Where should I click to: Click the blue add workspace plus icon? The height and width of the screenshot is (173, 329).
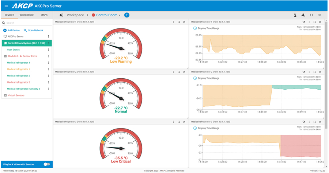pos(127,15)
